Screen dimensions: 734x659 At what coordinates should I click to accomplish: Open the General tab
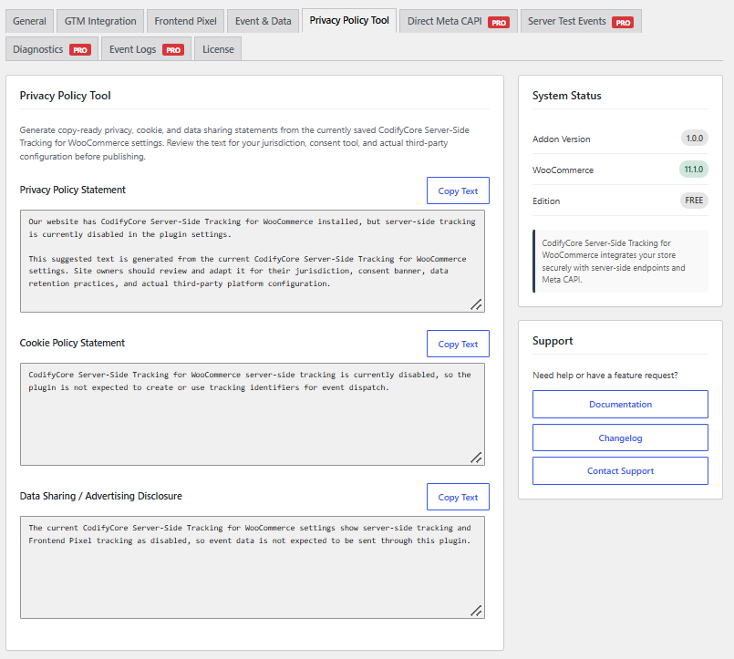(29, 21)
